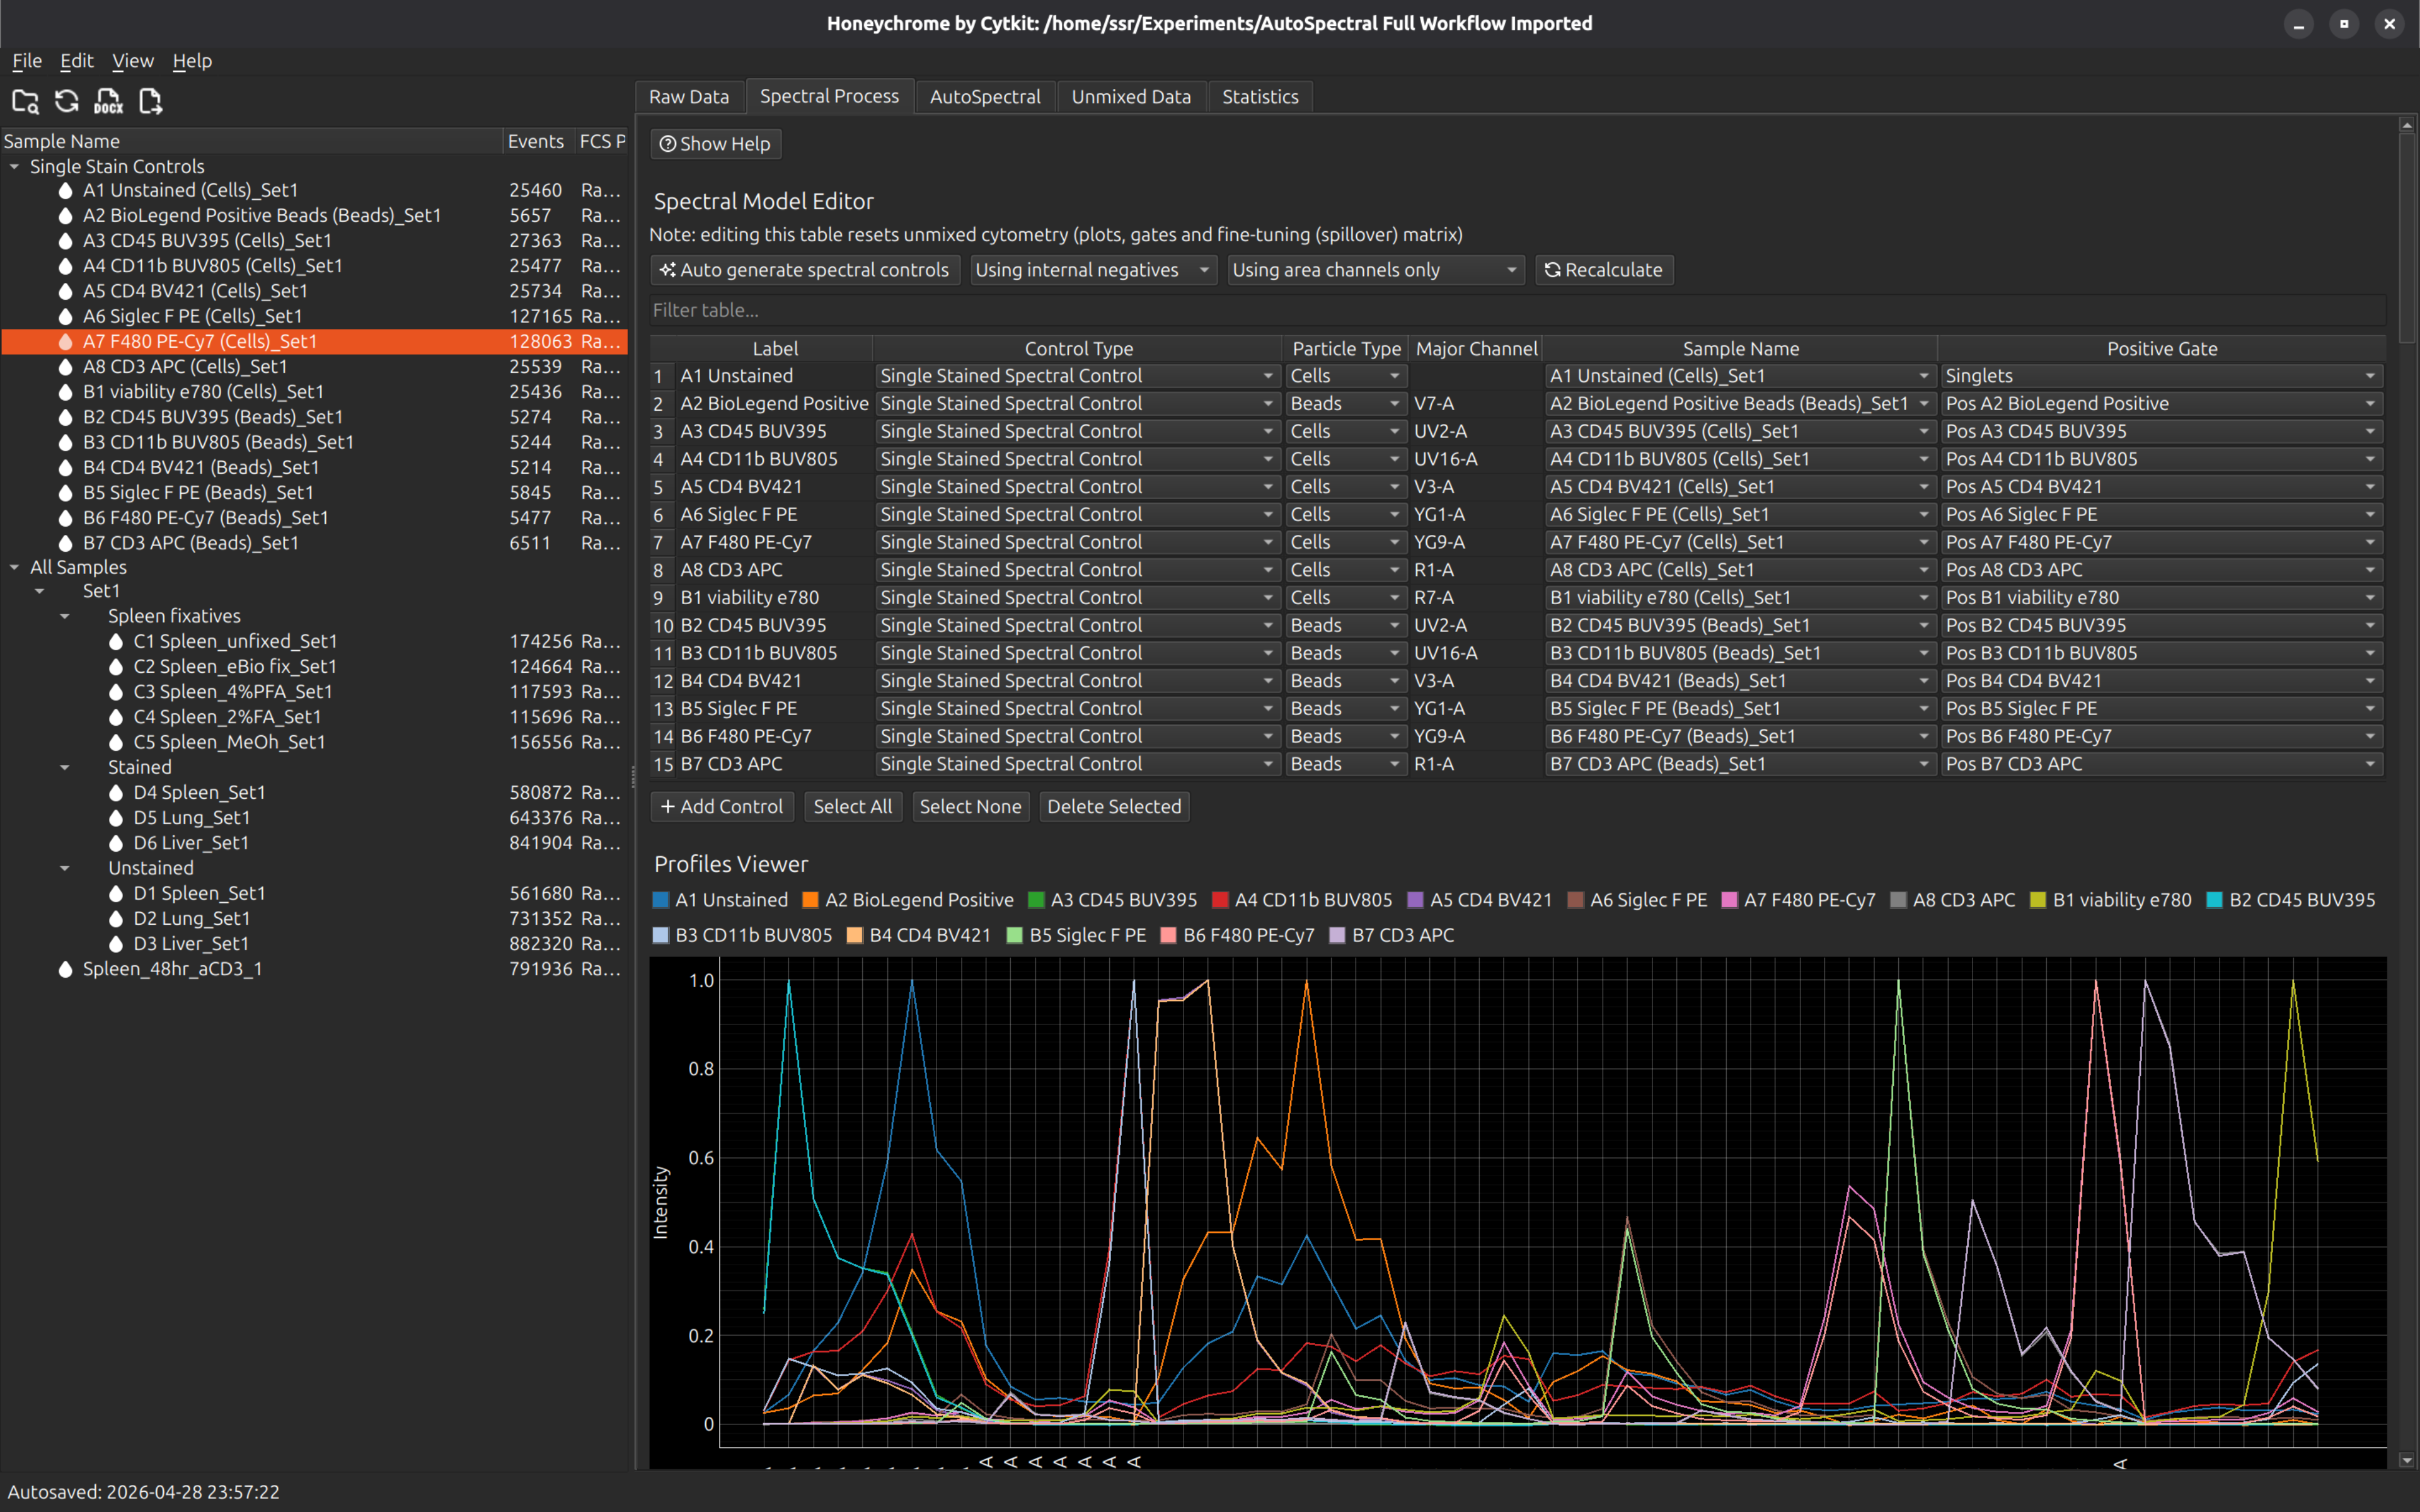Click droplet icon beside B1 viability e780 (Cells)_Set1
This screenshot has width=2420, height=1512.
click(x=66, y=392)
